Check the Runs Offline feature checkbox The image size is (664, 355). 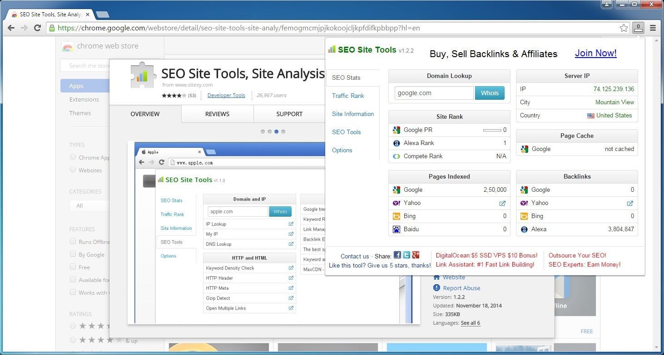coord(73,241)
